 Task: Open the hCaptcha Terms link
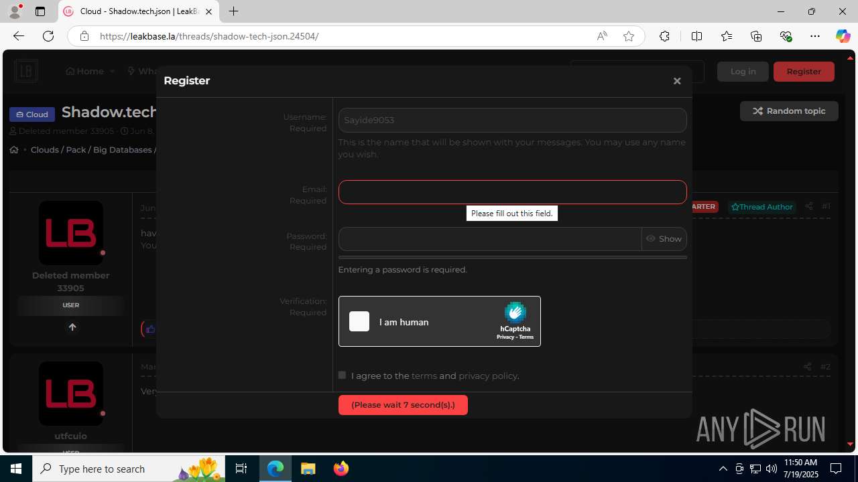(x=526, y=337)
